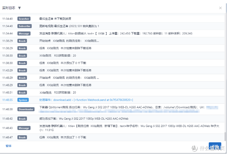
Task: Select the 最后生还者 未下载到资源 log entry
Action: coord(55,19)
